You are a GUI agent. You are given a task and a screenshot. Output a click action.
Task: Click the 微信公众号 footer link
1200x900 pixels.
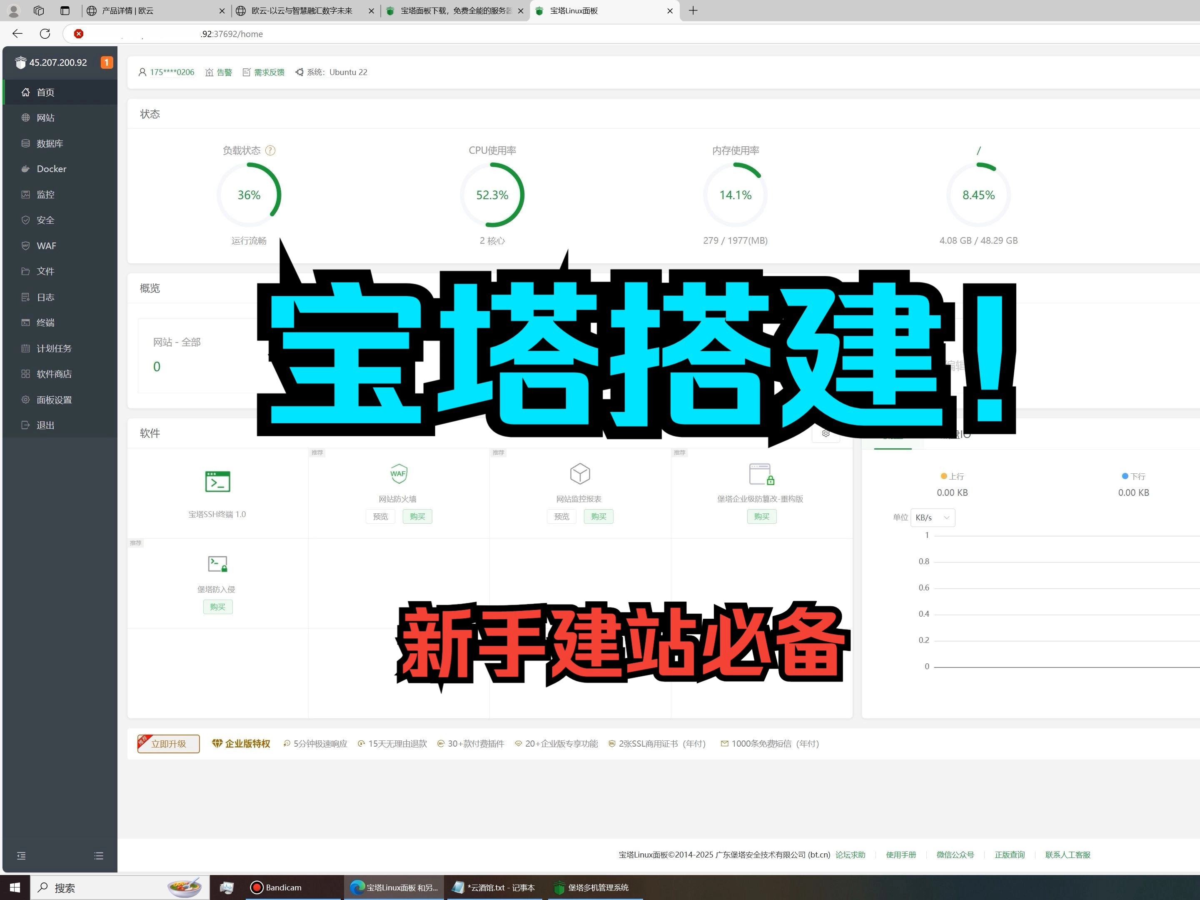coord(955,855)
